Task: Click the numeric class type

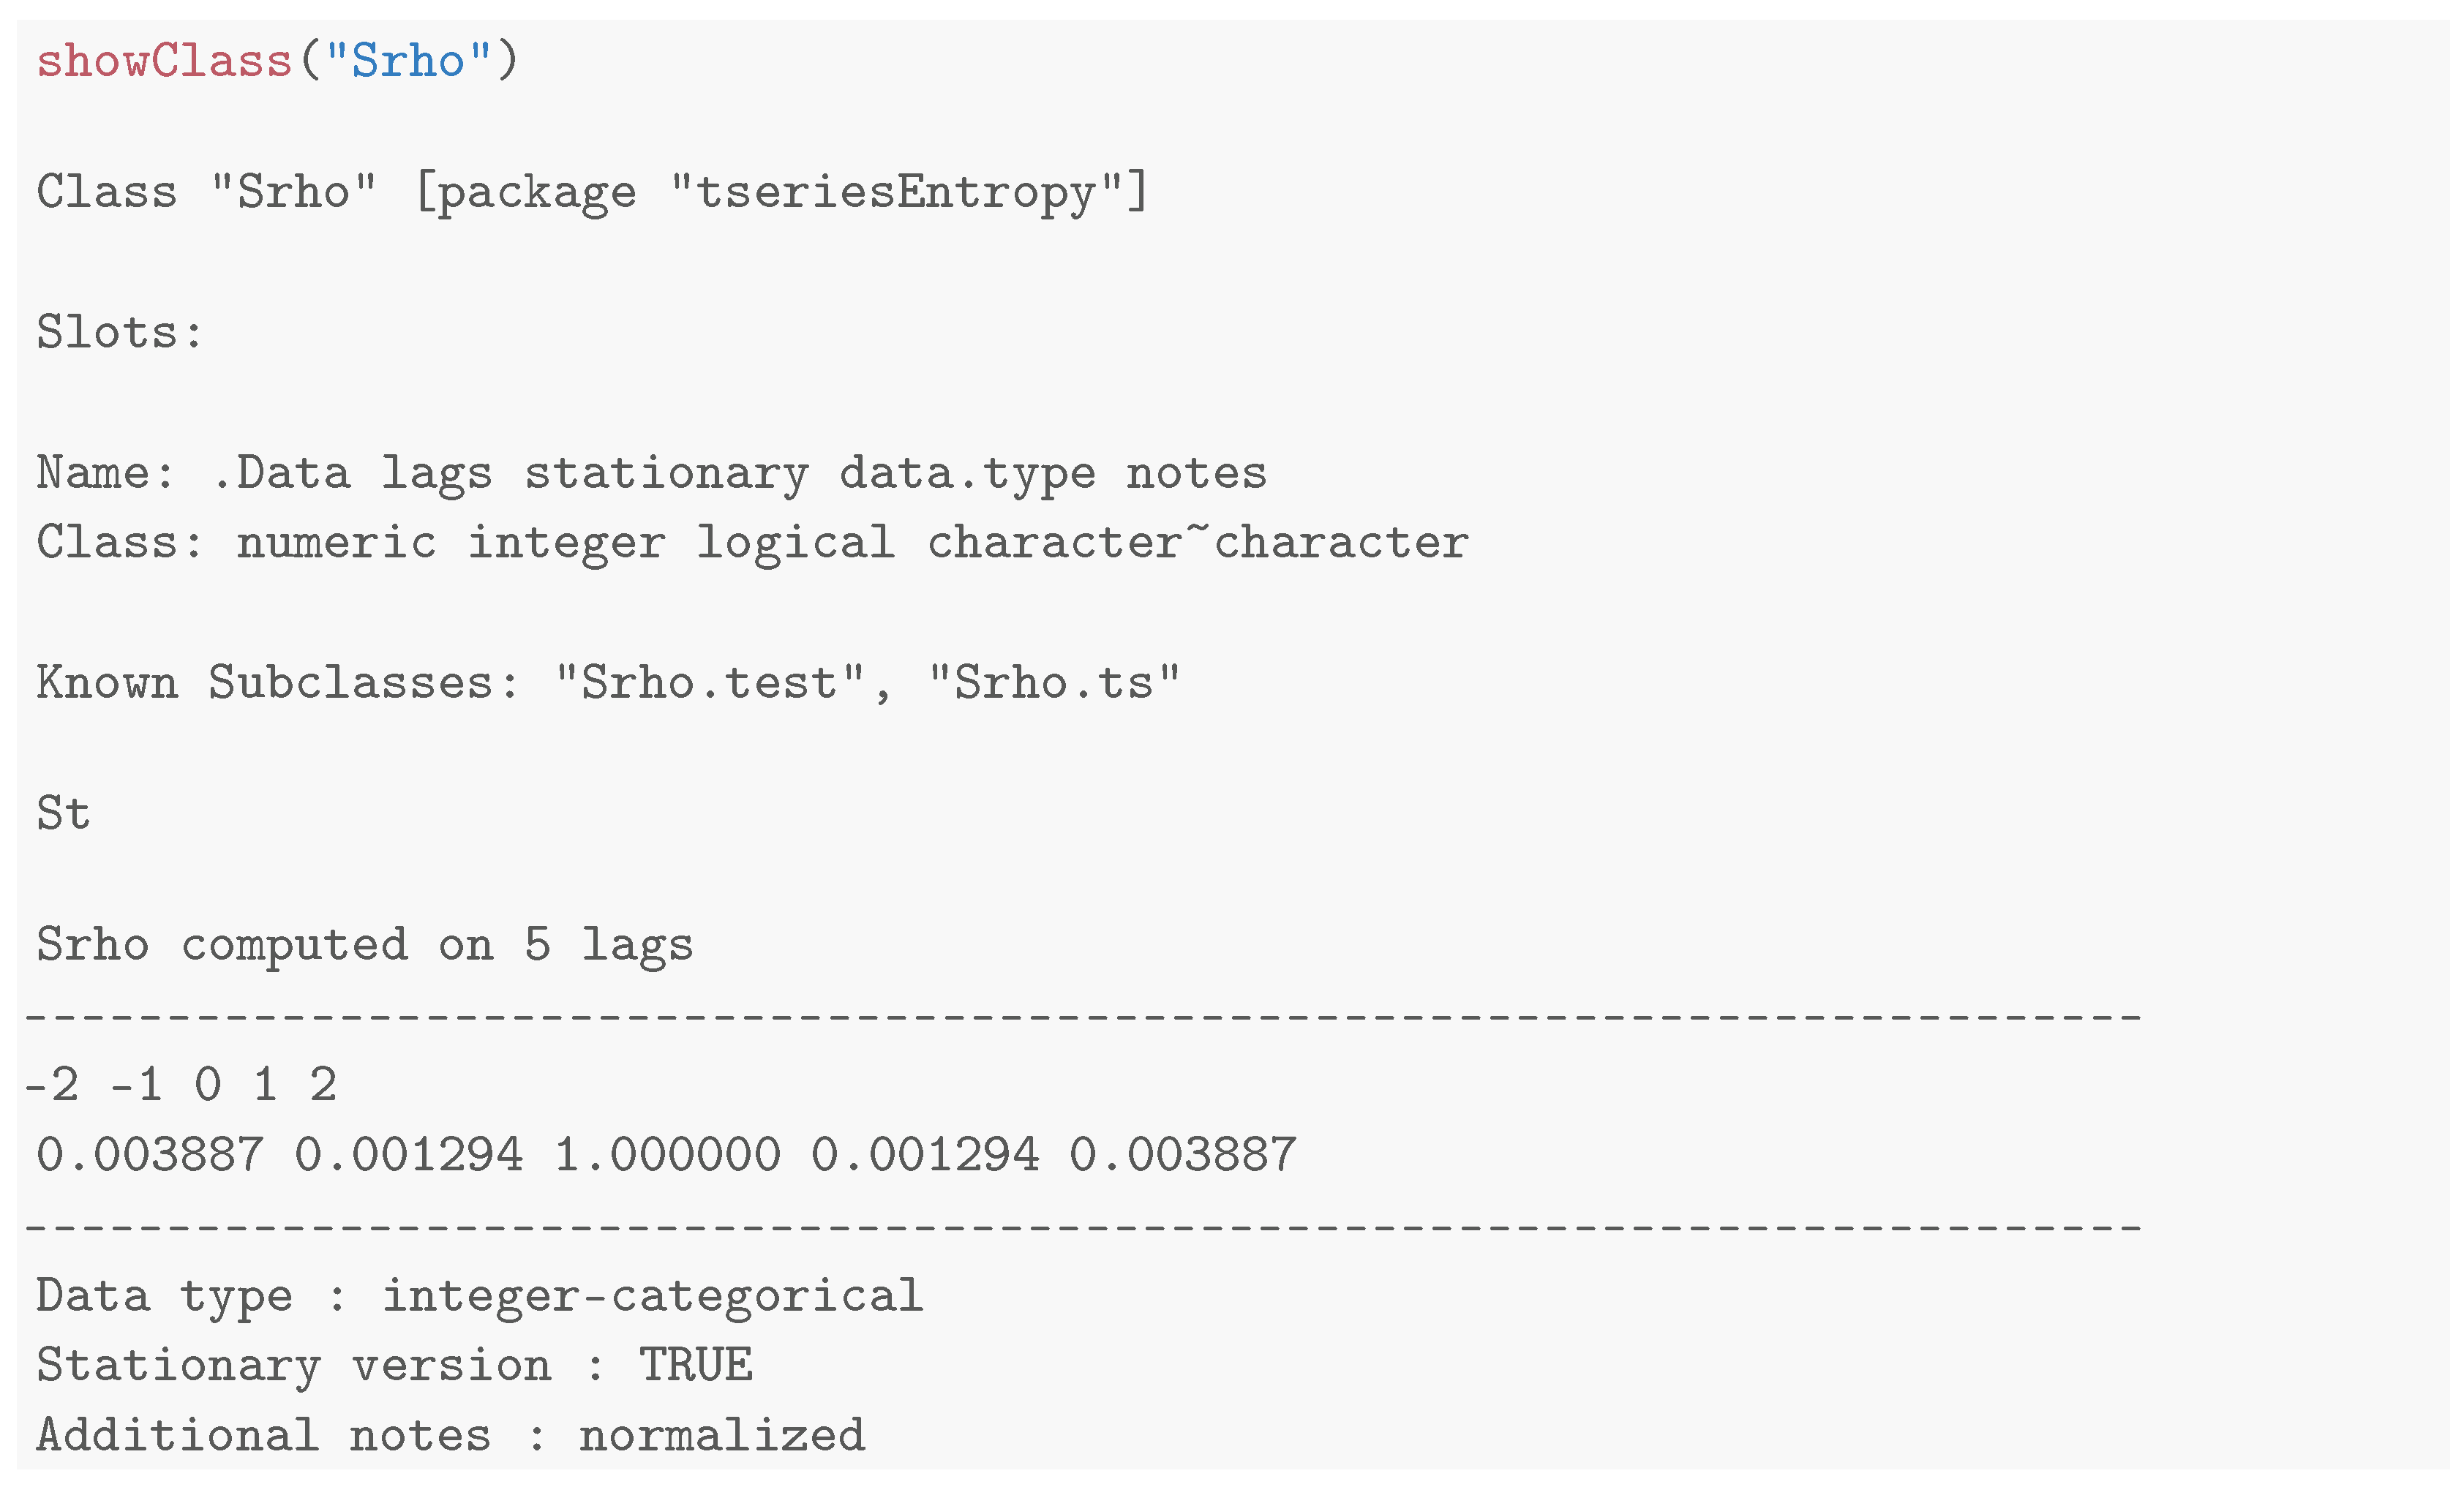Action: (336, 543)
